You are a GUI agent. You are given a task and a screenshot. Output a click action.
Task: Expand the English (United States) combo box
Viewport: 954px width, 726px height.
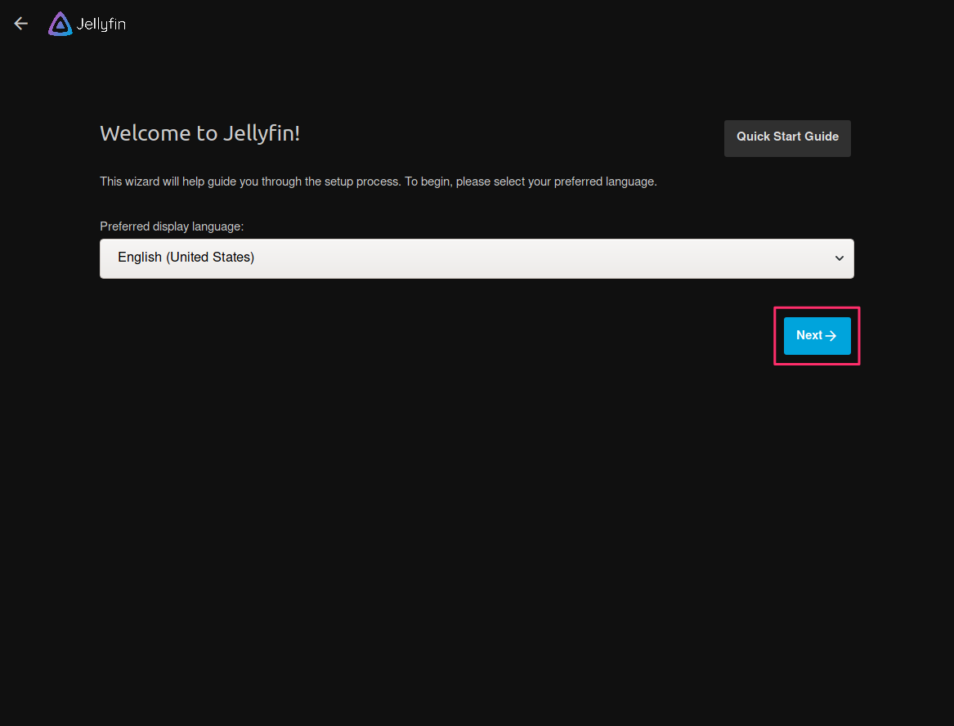[x=477, y=258]
